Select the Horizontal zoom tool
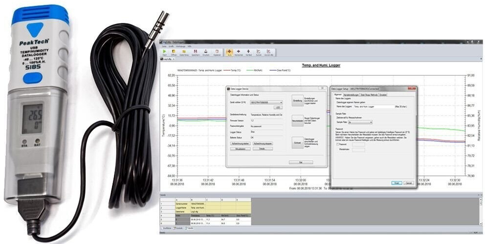This screenshot has width=485, height=244. click(x=239, y=52)
